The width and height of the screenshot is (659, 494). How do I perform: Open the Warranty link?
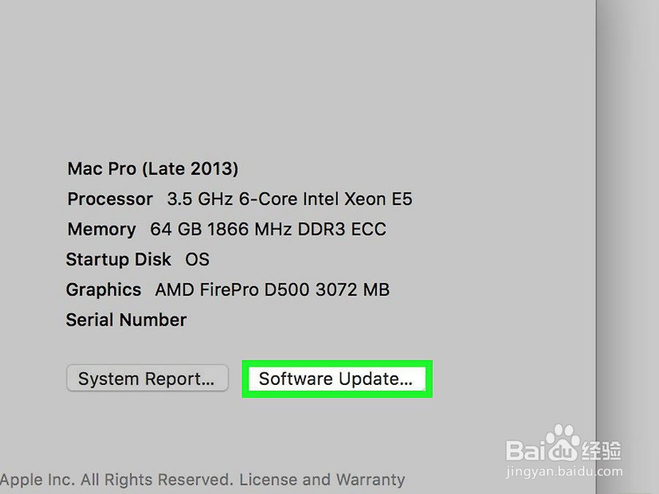(x=370, y=480)
